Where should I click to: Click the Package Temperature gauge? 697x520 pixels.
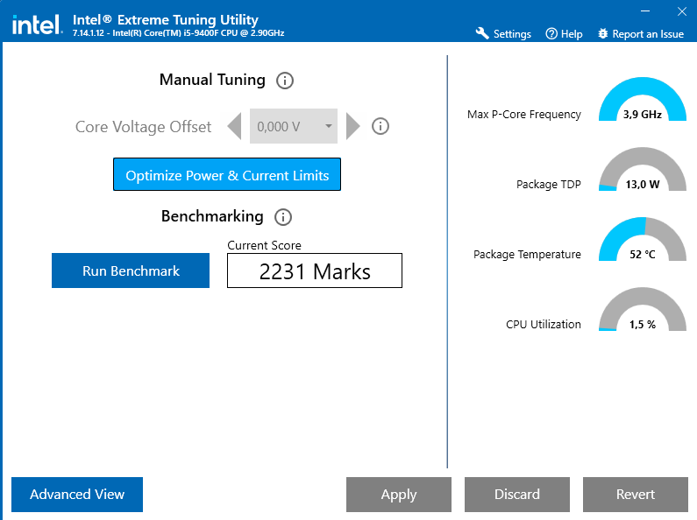(643, 240)
